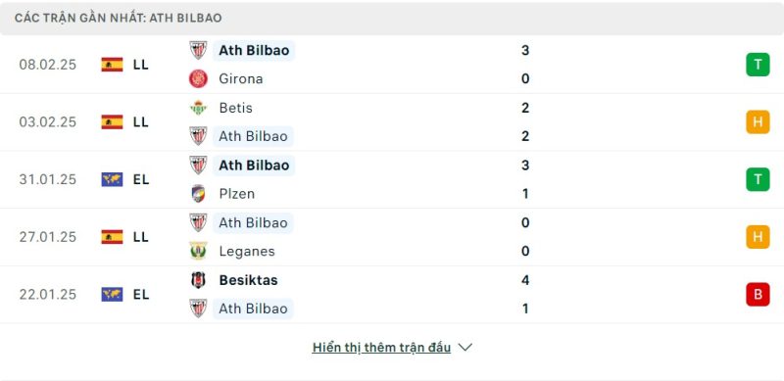The height and width of the screenshot is (381, 784).
Task: Open the Besiktas team name link
Action: pos(248,280)
